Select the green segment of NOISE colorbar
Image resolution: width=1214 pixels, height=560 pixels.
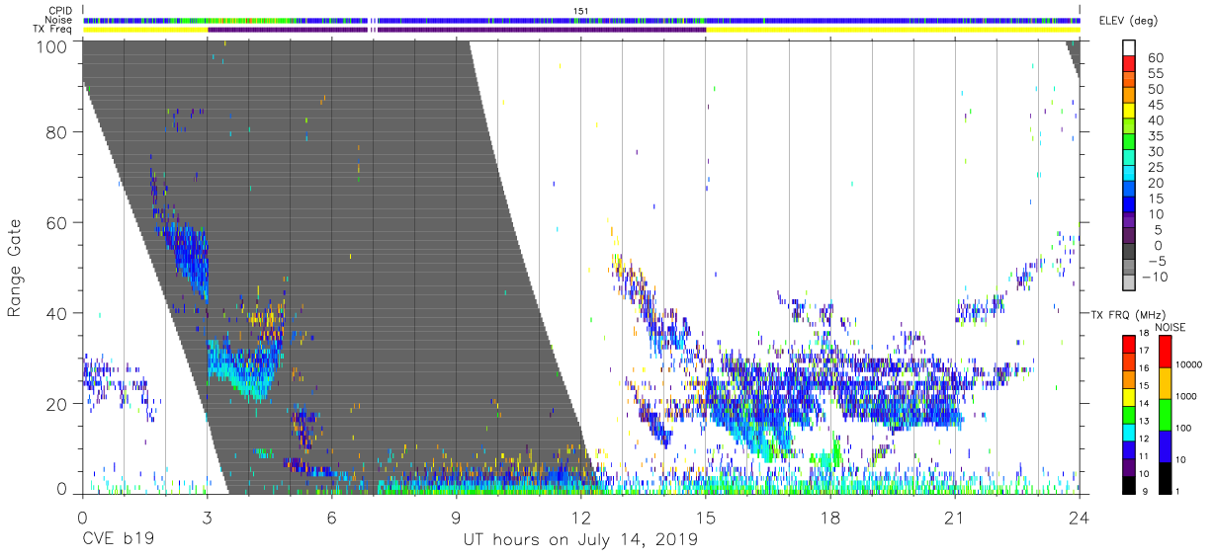point(1165,414)
